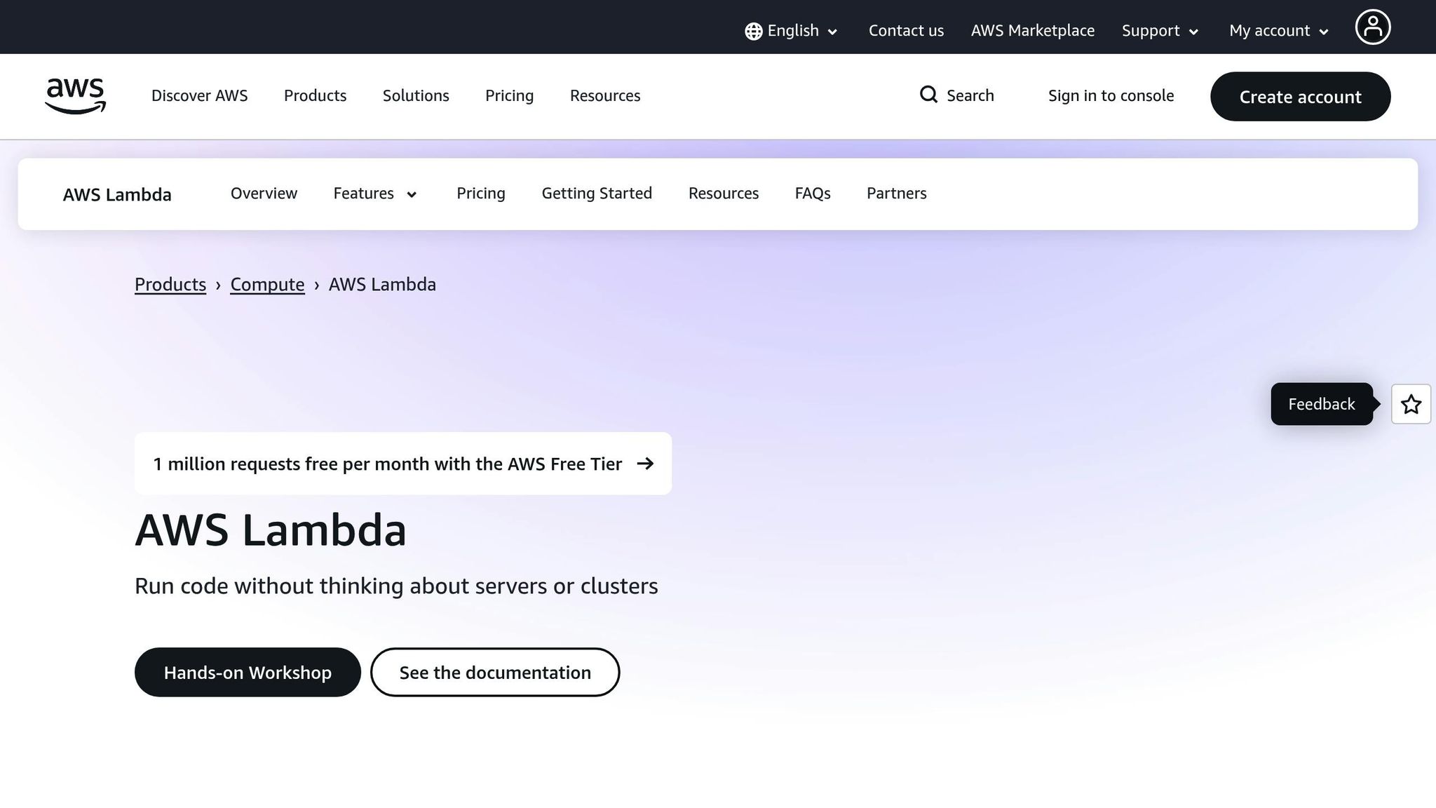Click the star feedback icon

pos(1411,404)
